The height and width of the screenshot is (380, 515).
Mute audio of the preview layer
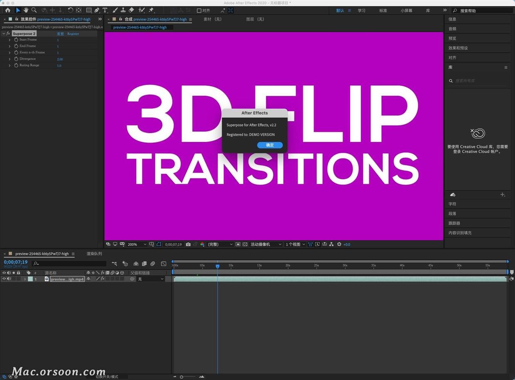(x=9, y=279)
